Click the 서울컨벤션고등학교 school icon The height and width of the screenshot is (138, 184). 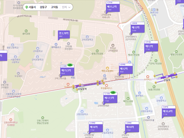[15, 57]
